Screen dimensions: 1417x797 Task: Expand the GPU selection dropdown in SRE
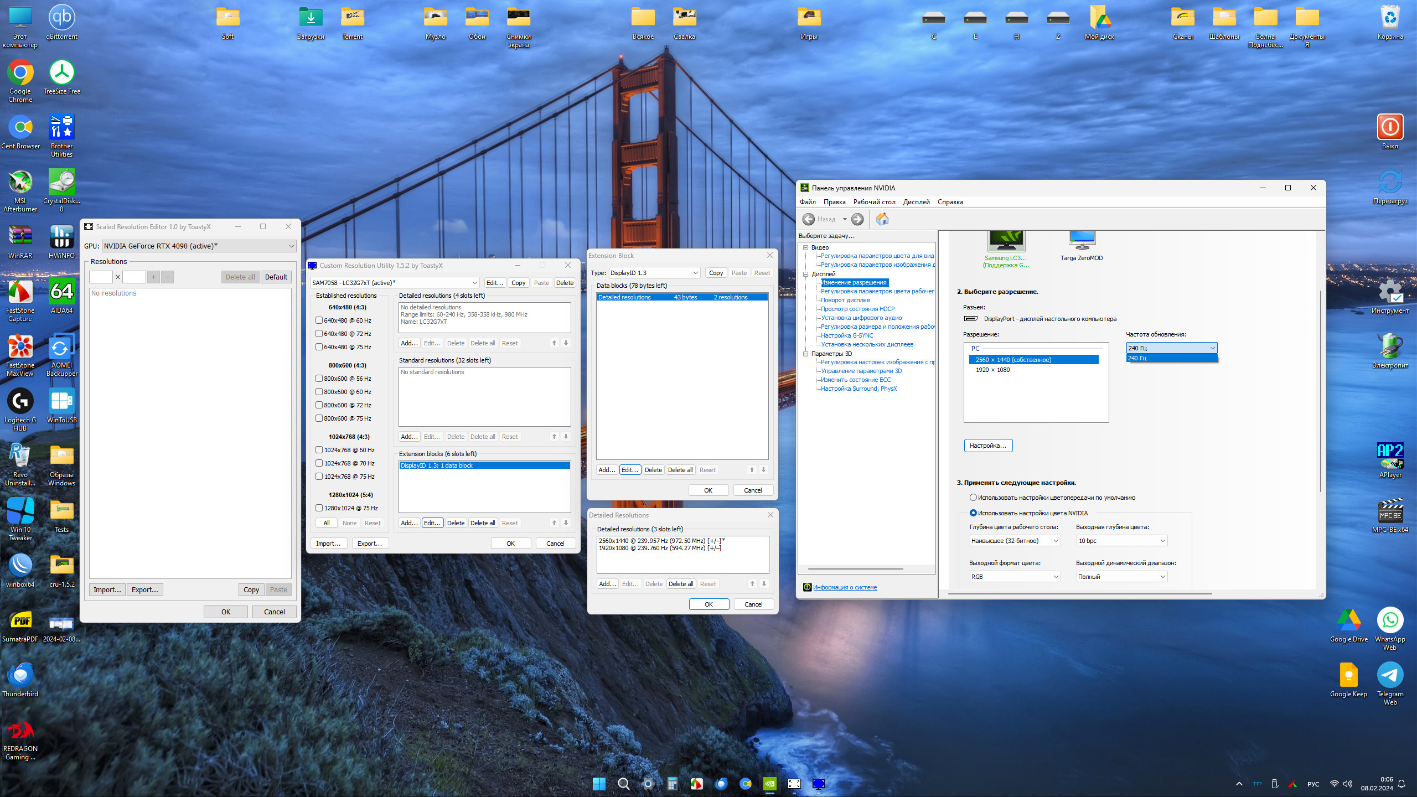199,246
